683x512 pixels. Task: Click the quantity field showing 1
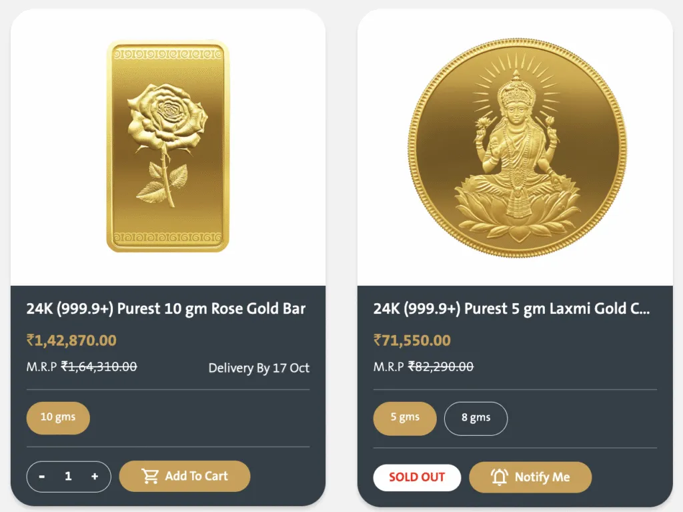pyautogui.click(x=68, y=477)
